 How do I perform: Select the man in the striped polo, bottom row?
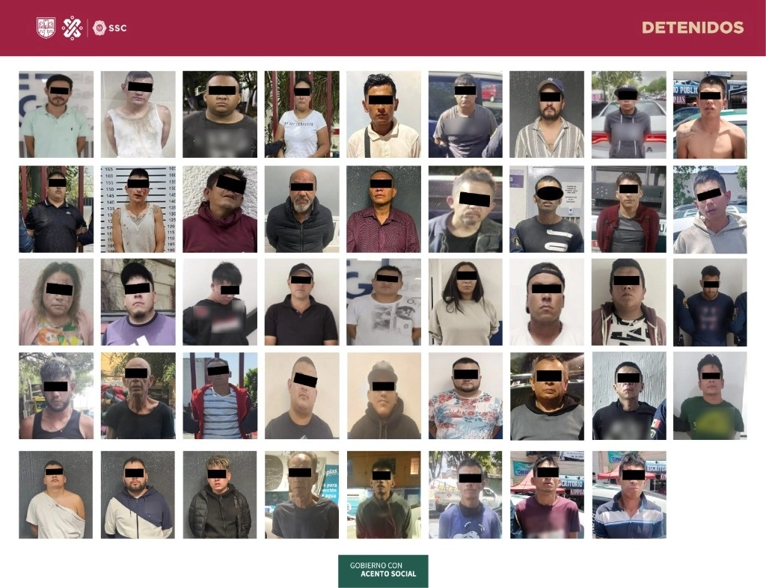628,494
